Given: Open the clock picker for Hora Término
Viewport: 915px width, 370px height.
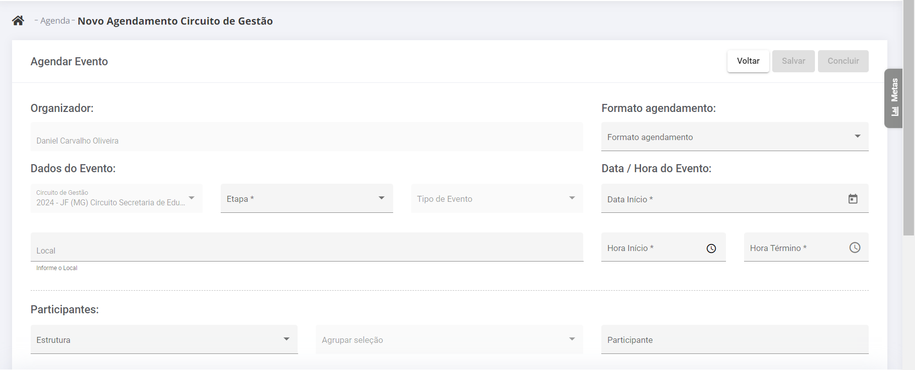Looking at the screenshot, I should pos(855,248).
